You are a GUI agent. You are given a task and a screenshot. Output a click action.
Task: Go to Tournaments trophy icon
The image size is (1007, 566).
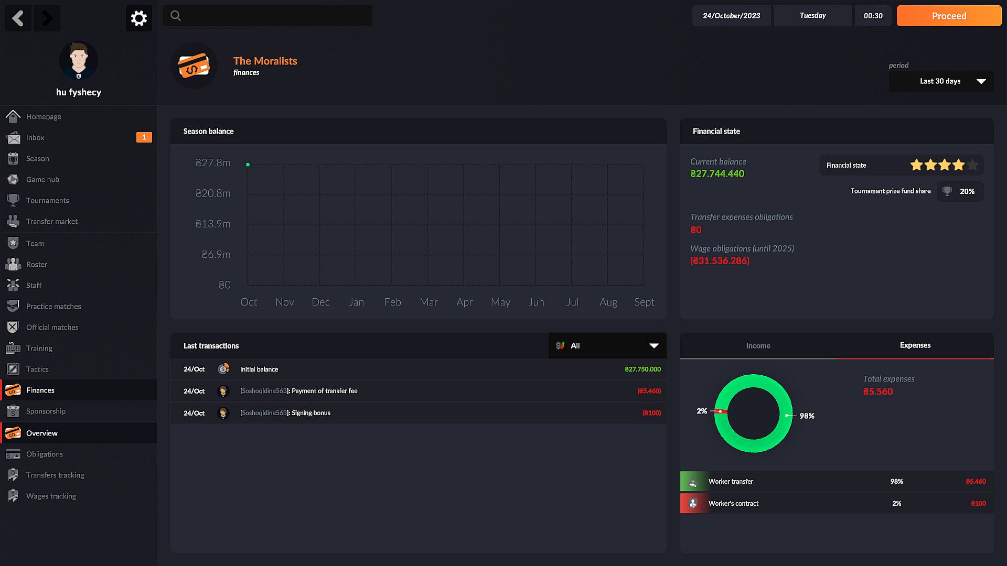click(x=13, y=201)
